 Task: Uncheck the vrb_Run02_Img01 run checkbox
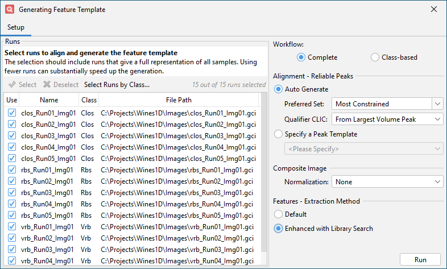[x=12, y=238]
